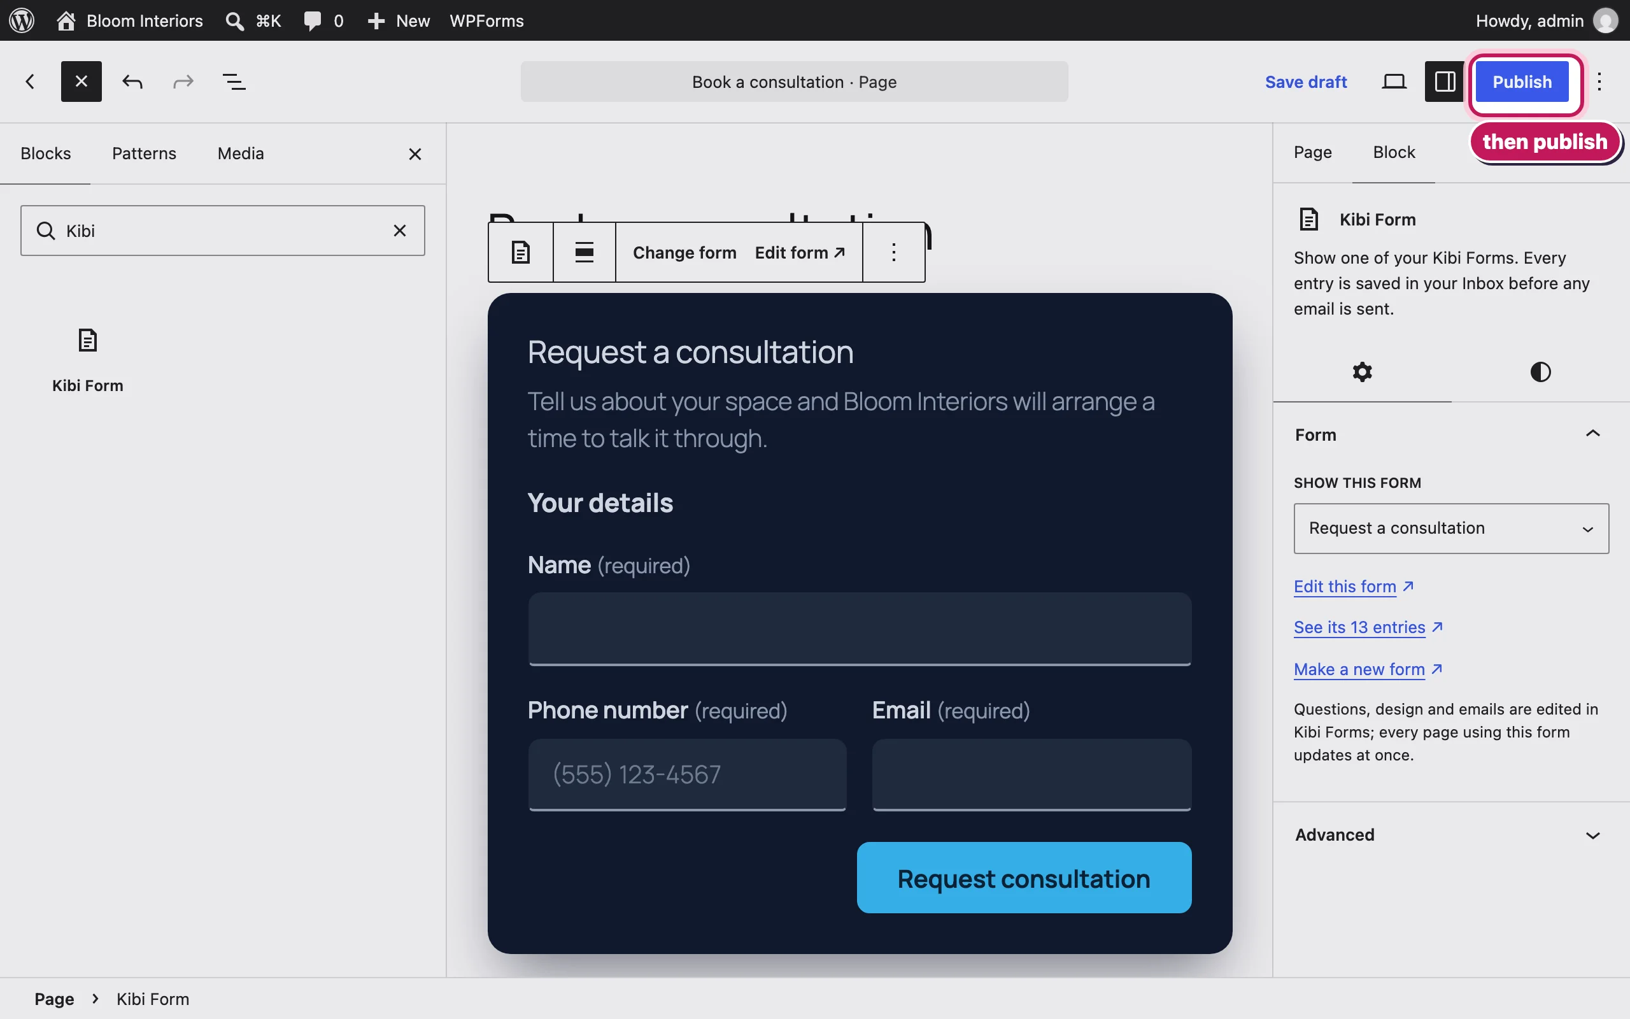Image resolution: width=1630 pixels, height=1019 pixels.
Task: Toggle the block inserter close button
Action: (81, 82)
